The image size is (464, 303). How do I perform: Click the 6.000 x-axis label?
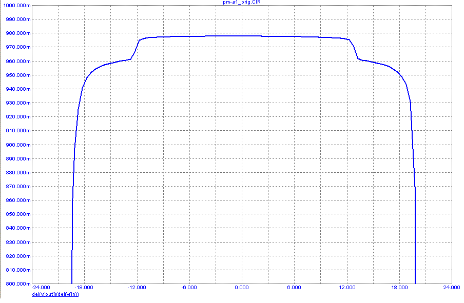pyautogui.click(x=294, y=288)
